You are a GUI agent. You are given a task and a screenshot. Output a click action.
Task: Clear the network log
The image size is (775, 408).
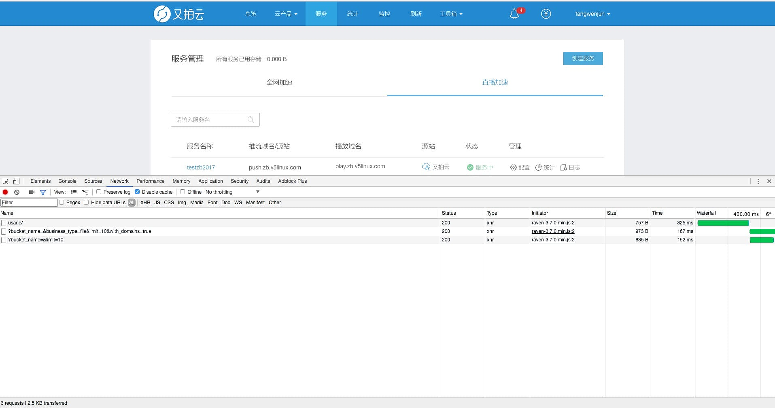click(x=17, y=192)
